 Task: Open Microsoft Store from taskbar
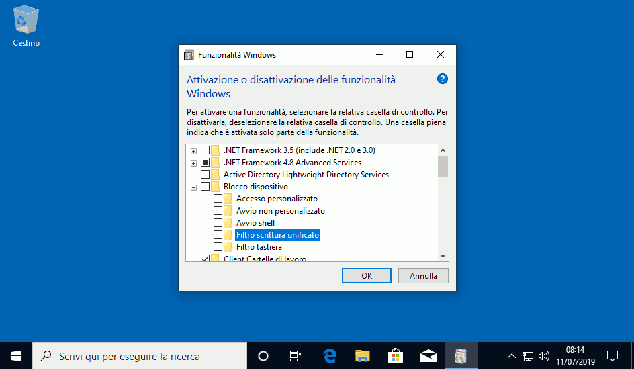coord(395,357)
